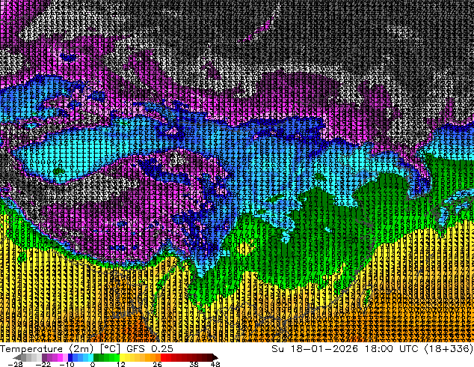
Task: Click the '[°C]' unit label
Action: tap(111, 349)
